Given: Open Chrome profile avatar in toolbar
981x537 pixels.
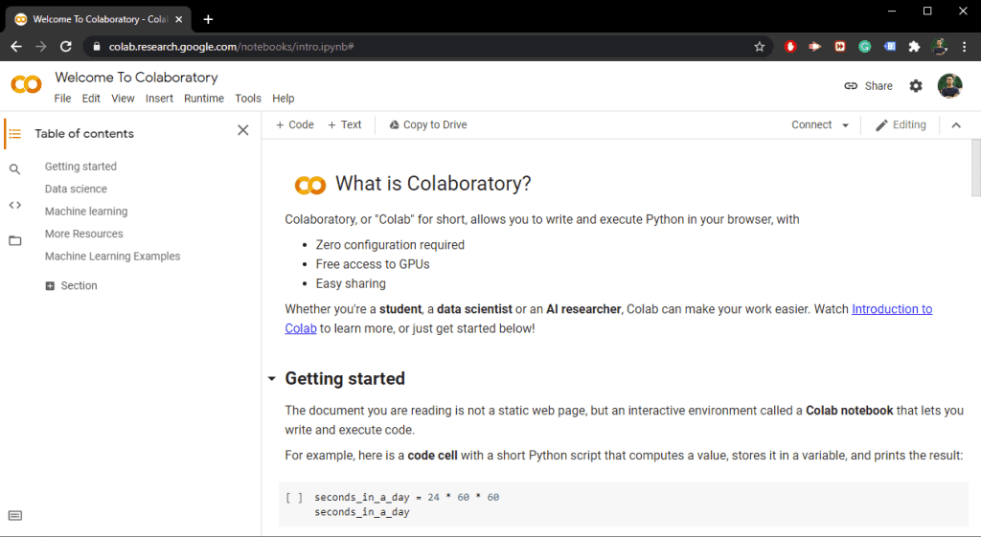Looking at the screenshot, I should tap(939, 47).
